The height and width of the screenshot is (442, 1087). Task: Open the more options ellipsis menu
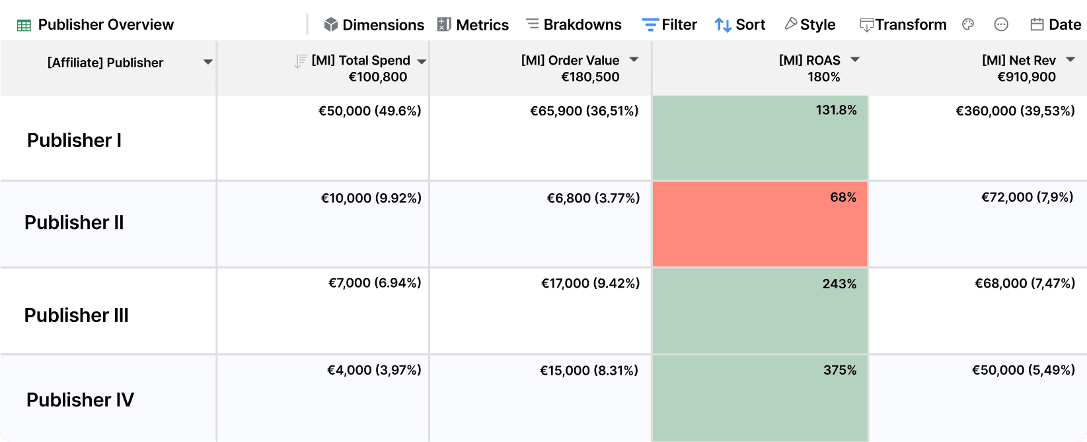pyautogui.click(x=1001, y=24)
